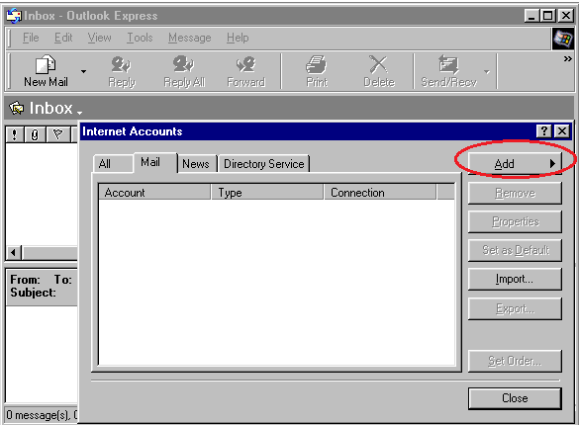Switch to the Directory Service tab
Screen dimensions: 579x425
click(264, 164)
